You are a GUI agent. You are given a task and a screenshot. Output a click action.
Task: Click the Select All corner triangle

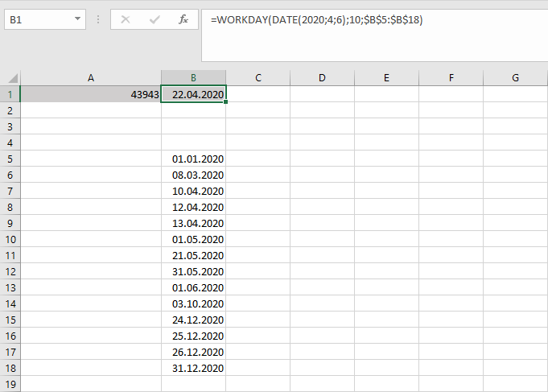11,78
